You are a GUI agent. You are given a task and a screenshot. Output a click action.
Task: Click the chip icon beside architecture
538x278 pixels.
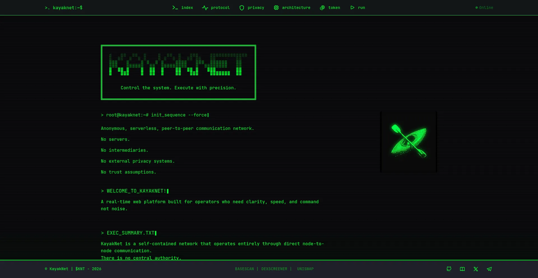coord(276,8)
